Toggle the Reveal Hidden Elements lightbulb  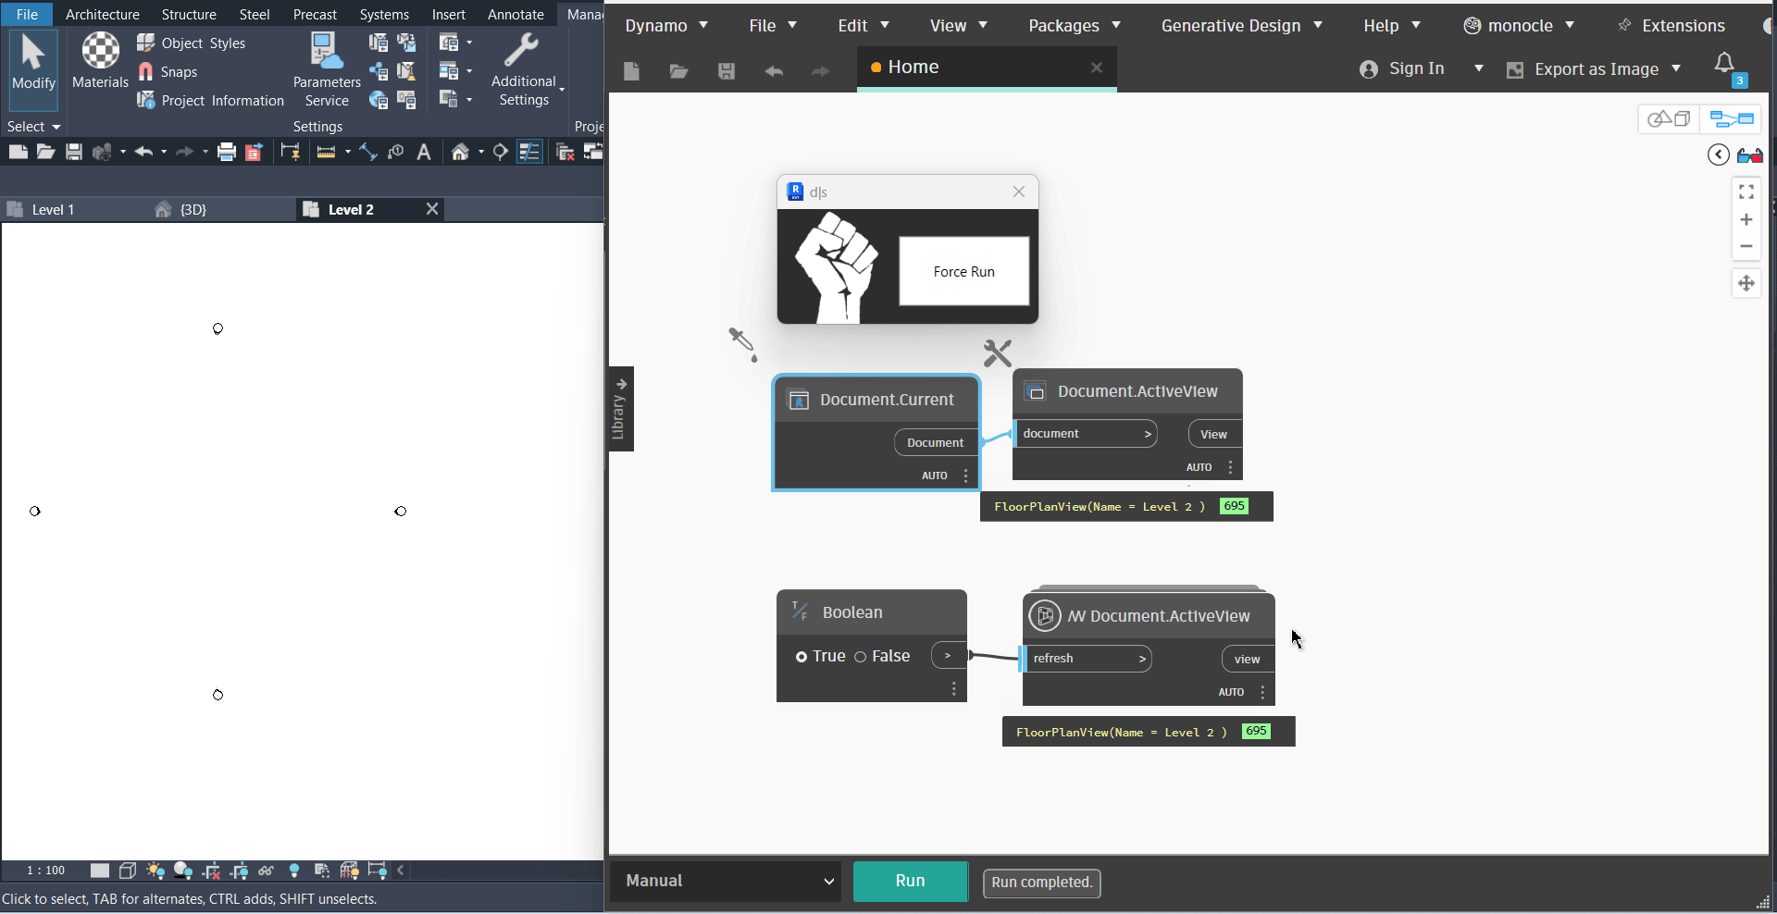pyautogui.click(x=294, y=871)
